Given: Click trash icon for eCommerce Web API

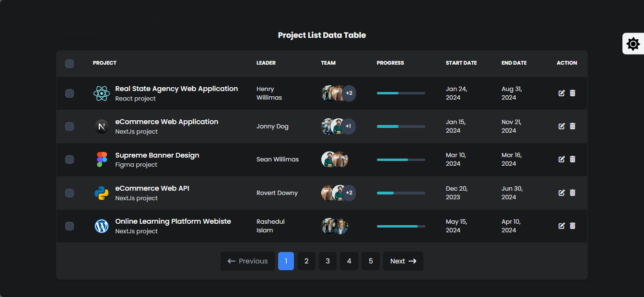Looking at the screenshot, I should tap(573, 193).
